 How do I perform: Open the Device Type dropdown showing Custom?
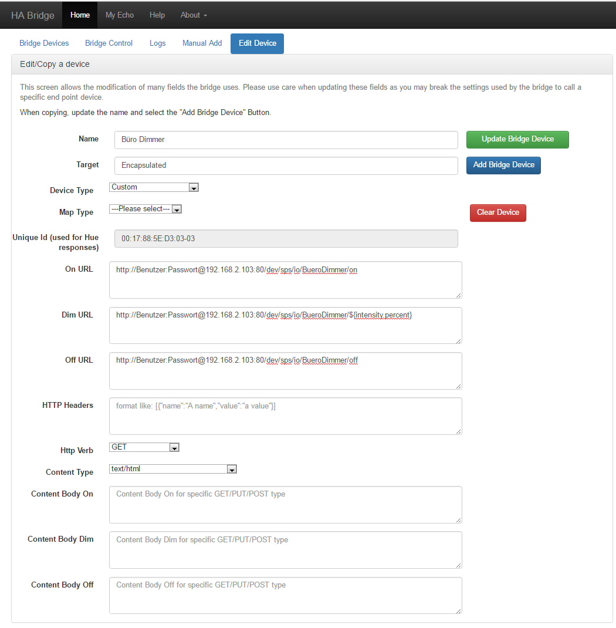(154, 187)
